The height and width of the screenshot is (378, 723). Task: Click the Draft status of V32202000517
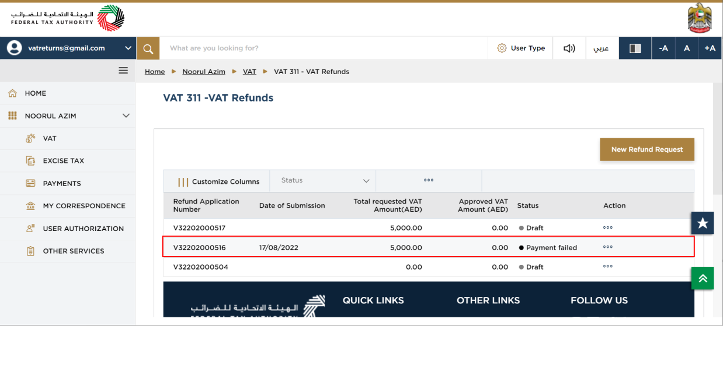[x=531, y=228]
